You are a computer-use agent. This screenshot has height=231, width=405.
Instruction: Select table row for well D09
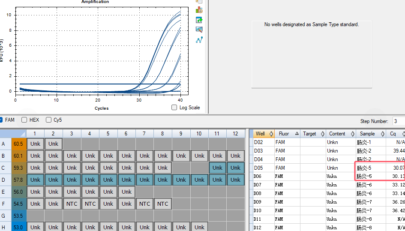pos(329,202)
